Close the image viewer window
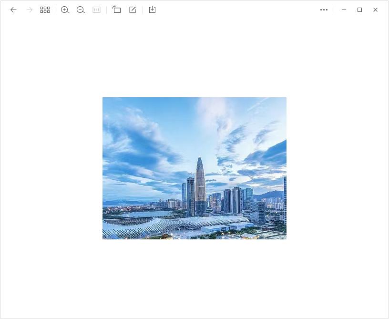389x319 pixels. click(x=375, y=10)
